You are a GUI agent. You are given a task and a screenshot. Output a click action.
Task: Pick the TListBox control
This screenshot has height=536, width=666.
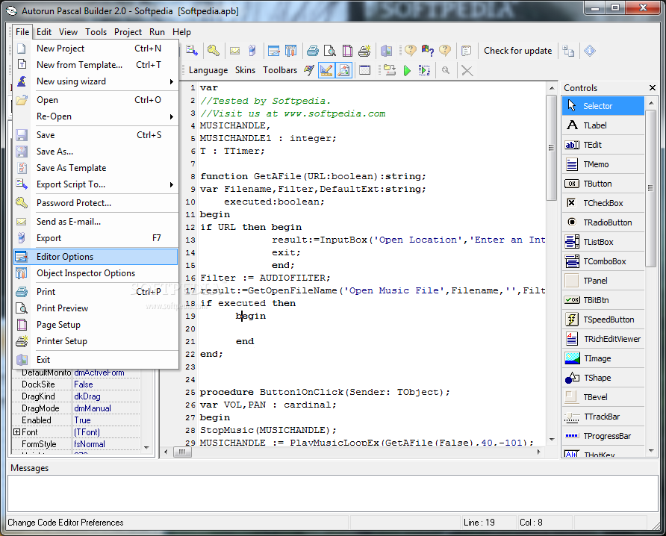[x=603, y=242]
